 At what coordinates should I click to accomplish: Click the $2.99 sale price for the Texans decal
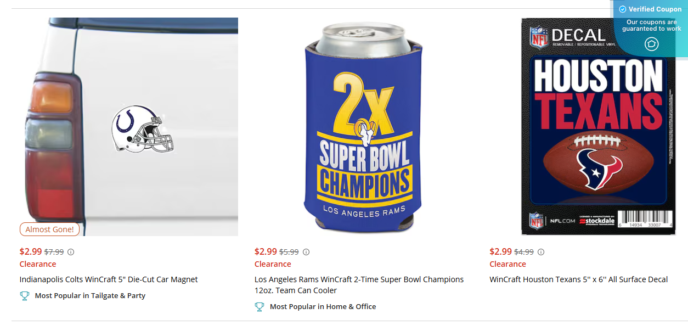point(499,251)
